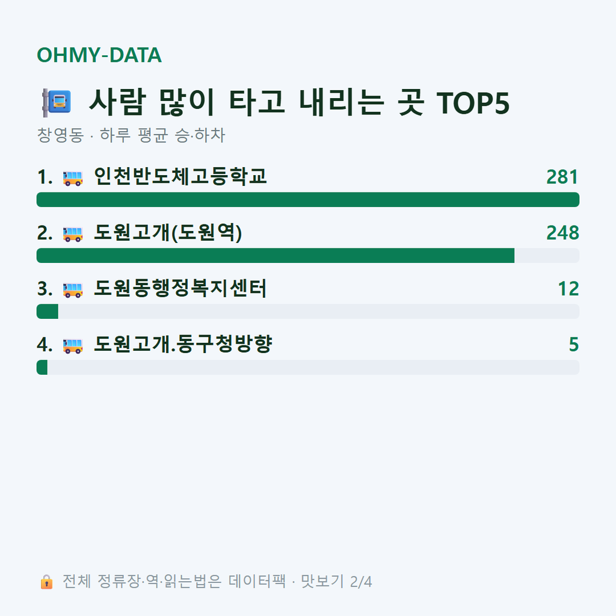Click the bus icon beside 인천반도체고등학교
This screenshot has width=616, height=616.
pos(73,178)
